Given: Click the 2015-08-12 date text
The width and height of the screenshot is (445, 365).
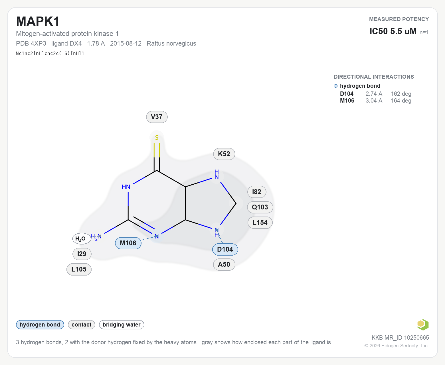Looking at the screenshot, I should pos(126,44).
